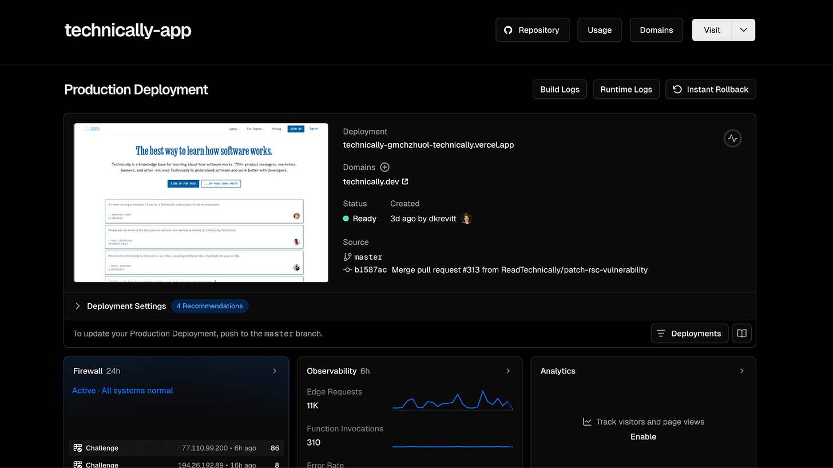Open the GitHub Repository button
This screenshot has width=833, height=468.
(x=532, y=30)
